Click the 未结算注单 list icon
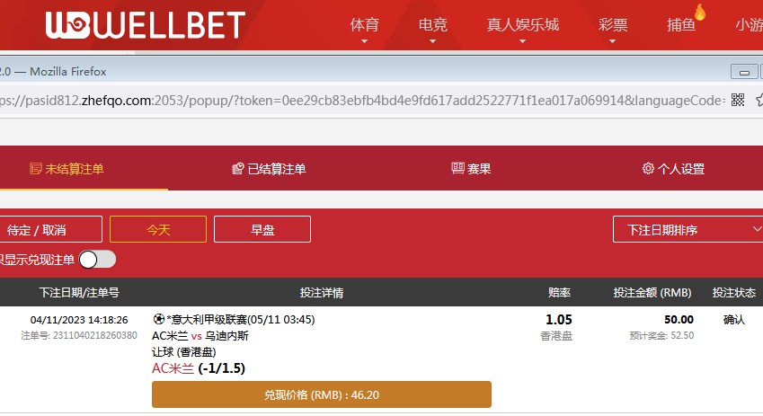This screenshot has height=416, width=763. point(36,169)
